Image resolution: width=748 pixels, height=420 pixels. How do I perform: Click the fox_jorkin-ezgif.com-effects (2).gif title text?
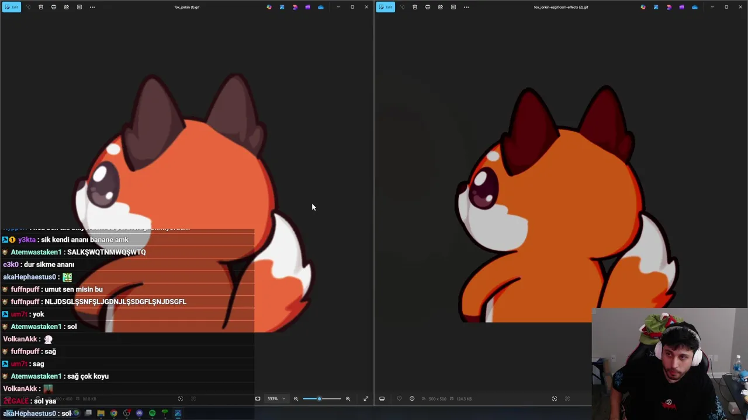(x=561, y=7)
